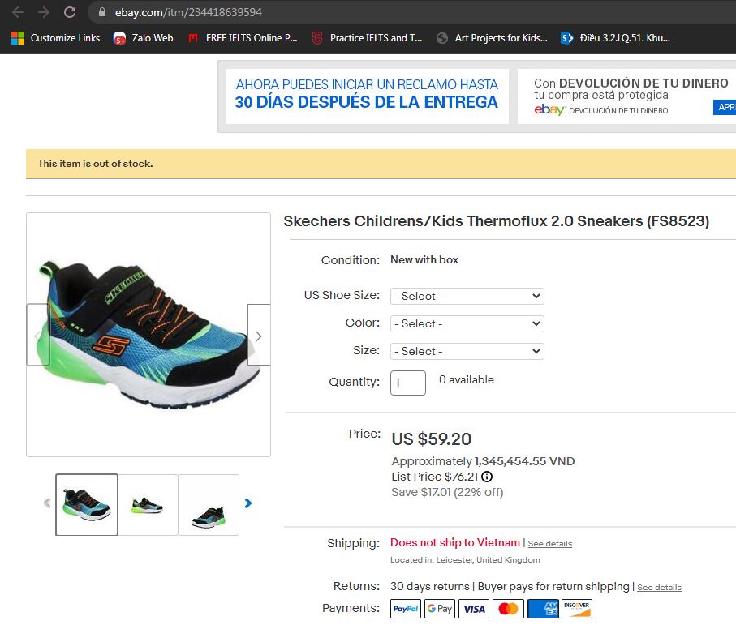The image size is (736, 642).
Task: Open the Color dropdown
Action: [467, 323]
